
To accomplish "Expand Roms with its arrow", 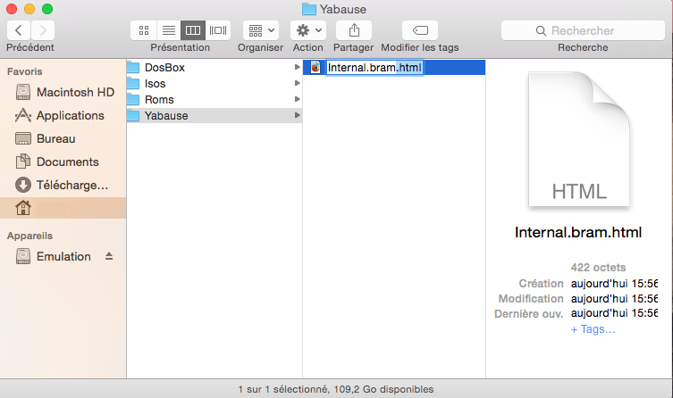I will [x=297, y=99].
